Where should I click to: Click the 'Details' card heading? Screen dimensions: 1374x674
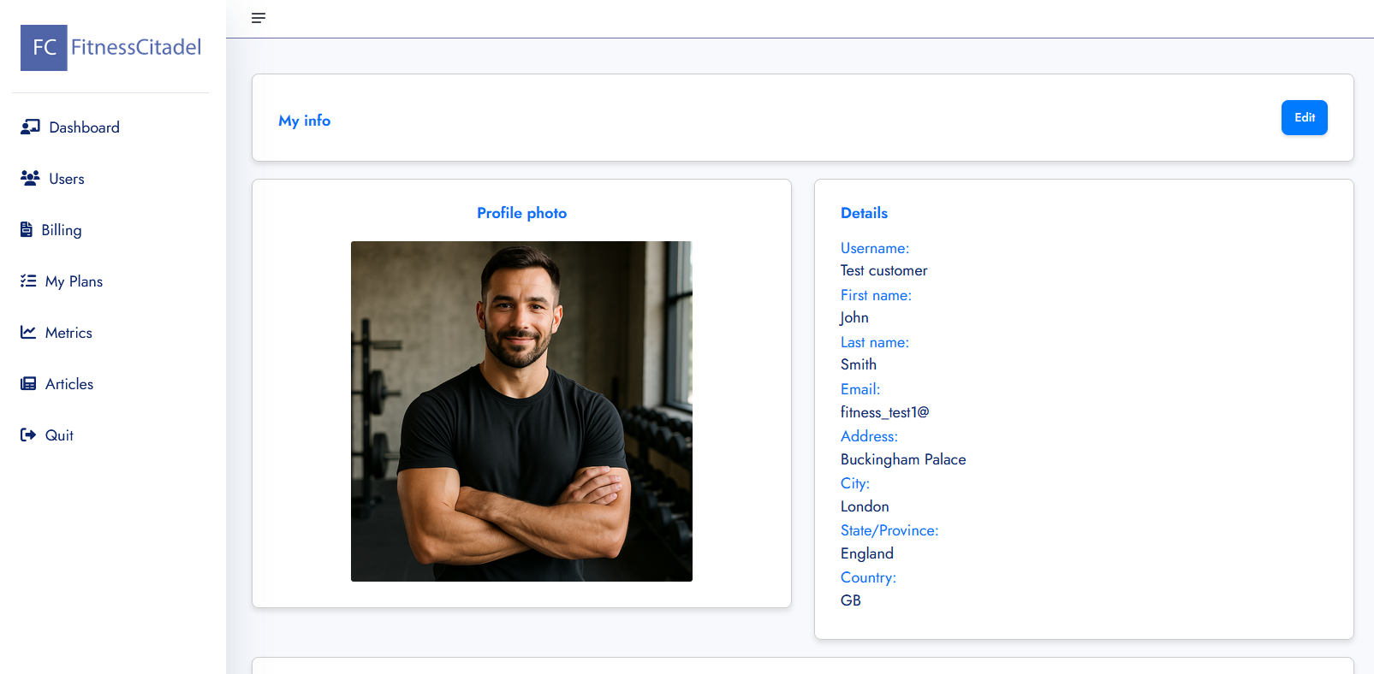click(864, 213)
